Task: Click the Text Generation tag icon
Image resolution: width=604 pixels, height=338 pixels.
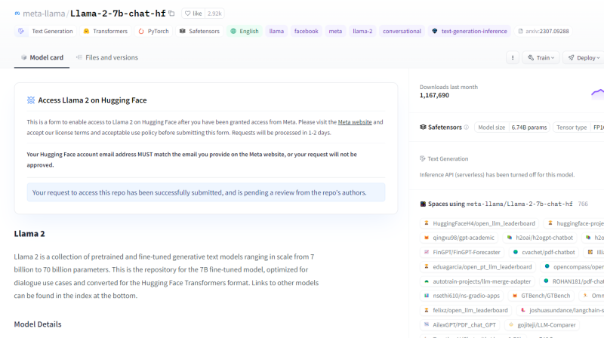Action: click(21, 31)
